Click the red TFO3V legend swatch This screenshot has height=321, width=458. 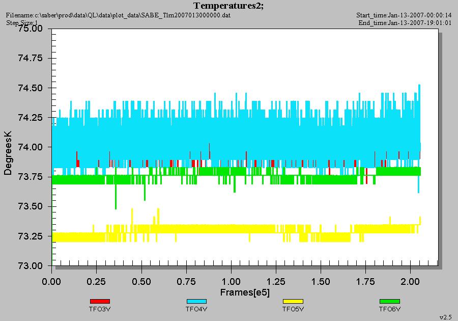pyautogui.click(x=100, y=301)
